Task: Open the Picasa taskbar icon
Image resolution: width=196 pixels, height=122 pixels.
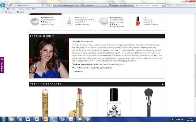Action: 79,119
